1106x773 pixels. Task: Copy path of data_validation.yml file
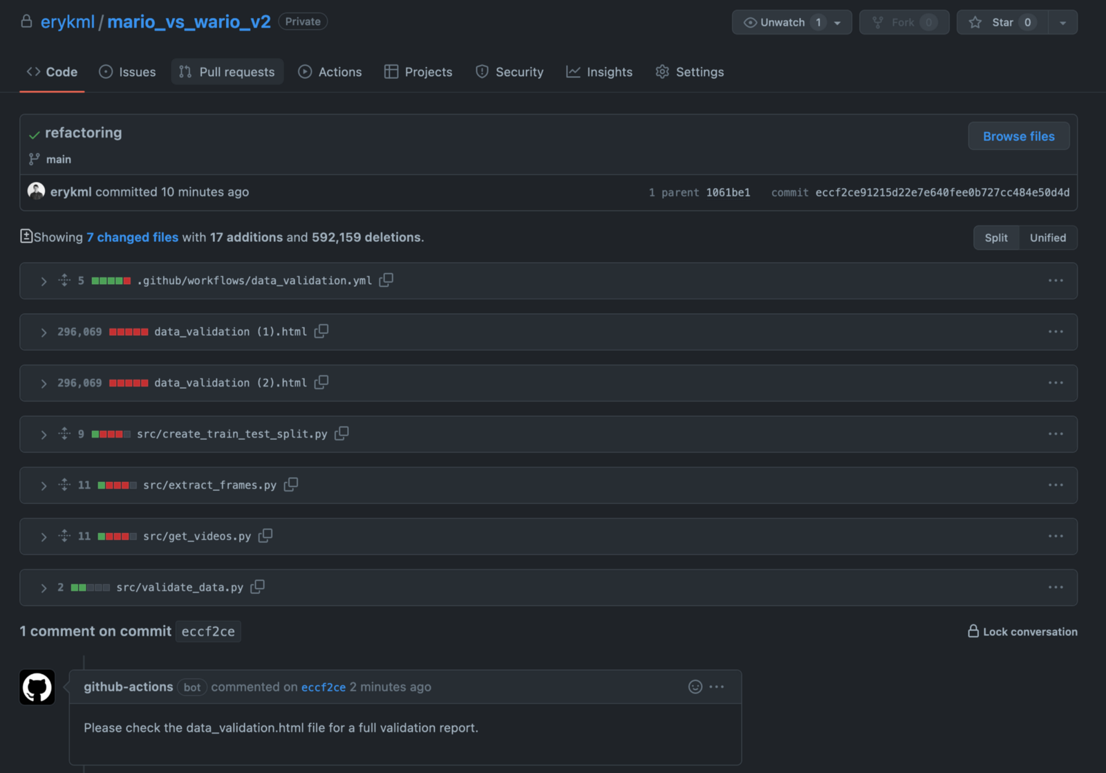pos(386,280)
